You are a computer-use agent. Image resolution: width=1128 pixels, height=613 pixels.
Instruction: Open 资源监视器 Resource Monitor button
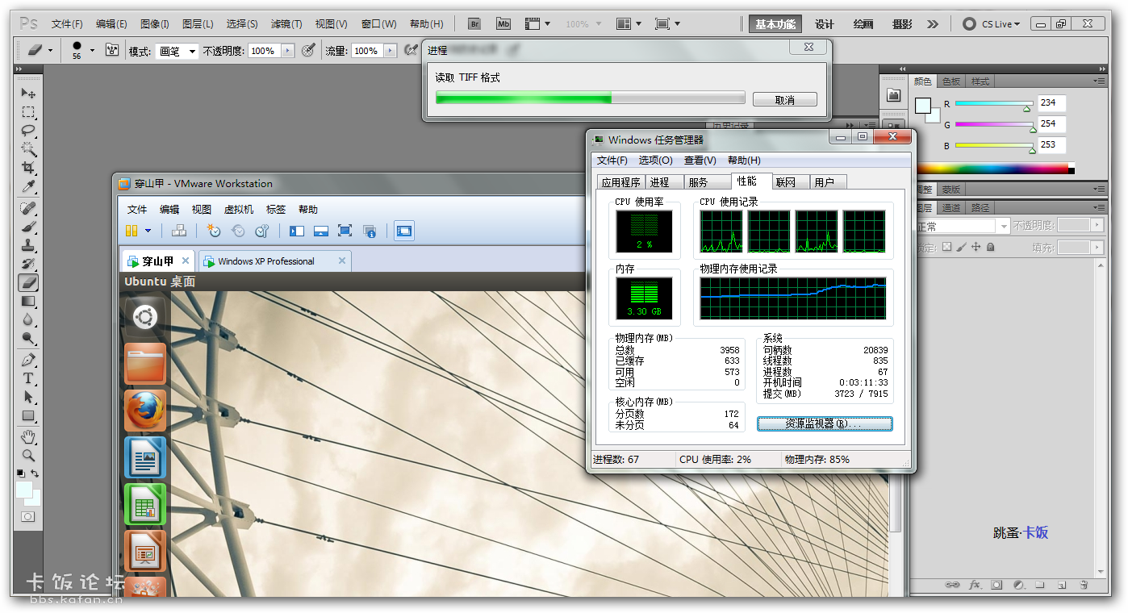coord(825,423)
